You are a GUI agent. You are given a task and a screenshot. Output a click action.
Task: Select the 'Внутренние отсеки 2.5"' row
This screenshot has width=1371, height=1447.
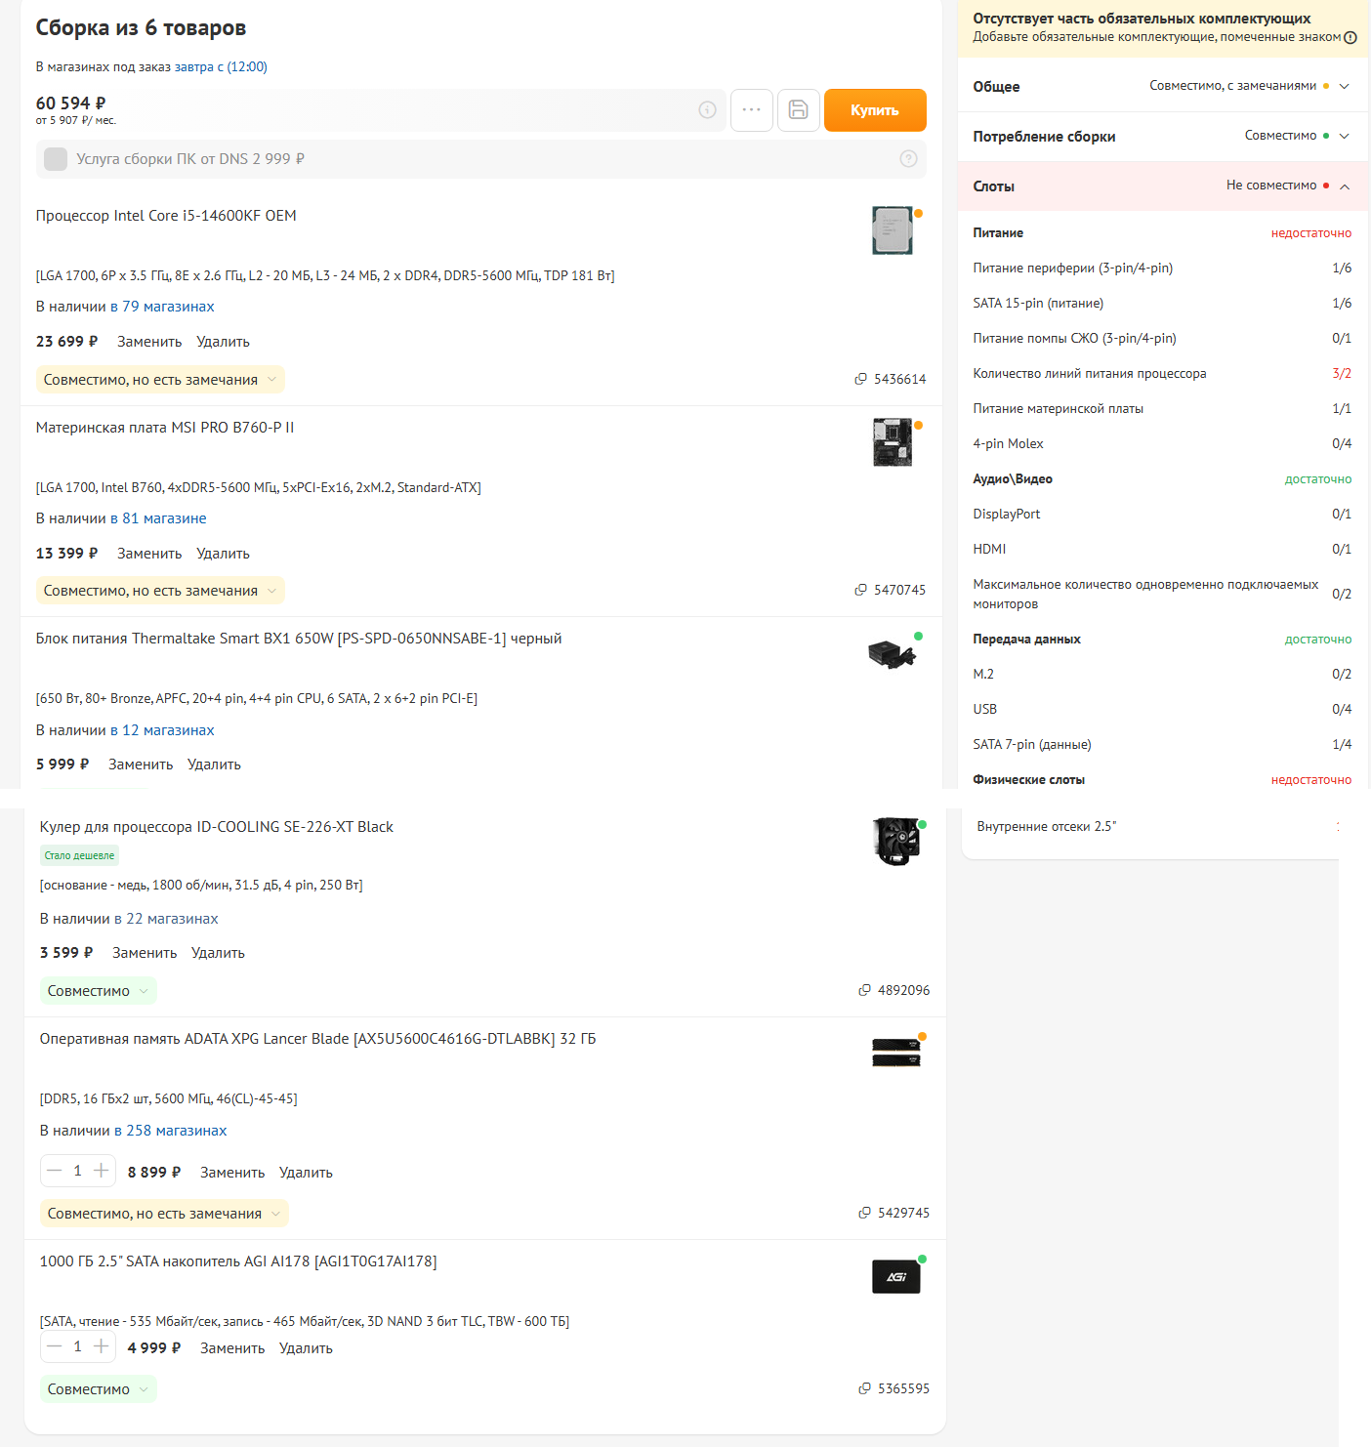point(1157,827)
